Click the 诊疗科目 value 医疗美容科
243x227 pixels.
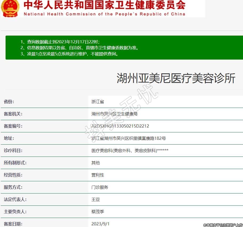[130, 150]
